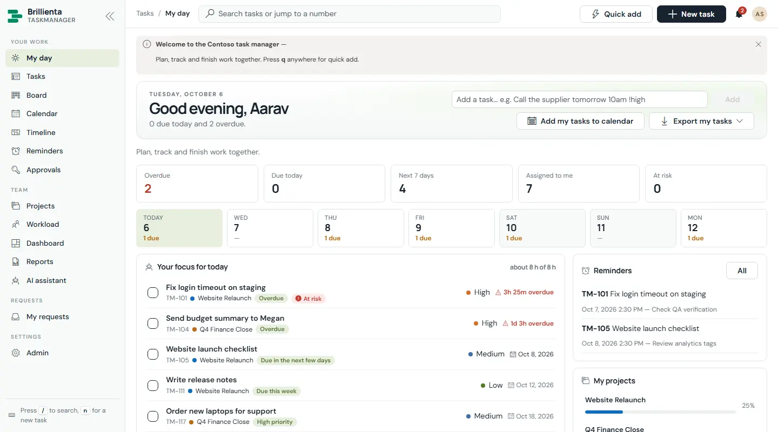The image size is (778, 432).
Task: Show All reminders
Action: click(x=742, y=271)
